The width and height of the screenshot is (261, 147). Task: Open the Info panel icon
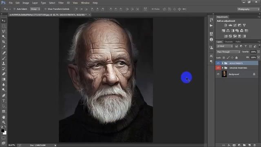click(x=211, y=40)
